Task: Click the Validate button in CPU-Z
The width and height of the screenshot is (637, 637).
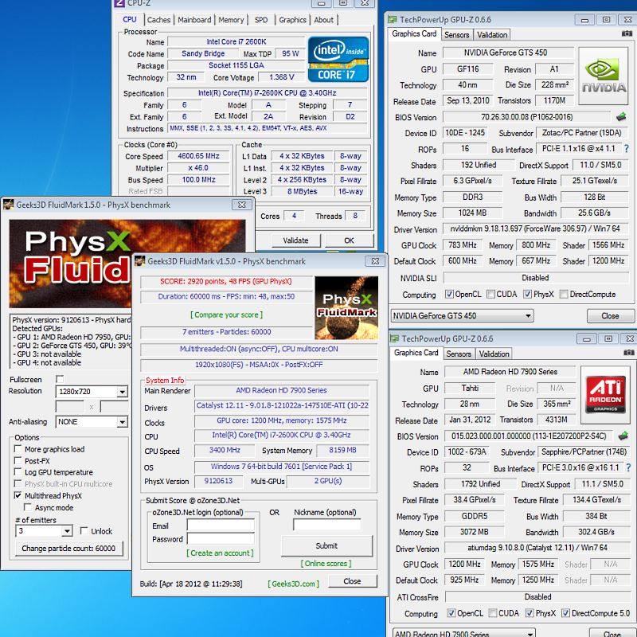Action: tap(295, 240)
